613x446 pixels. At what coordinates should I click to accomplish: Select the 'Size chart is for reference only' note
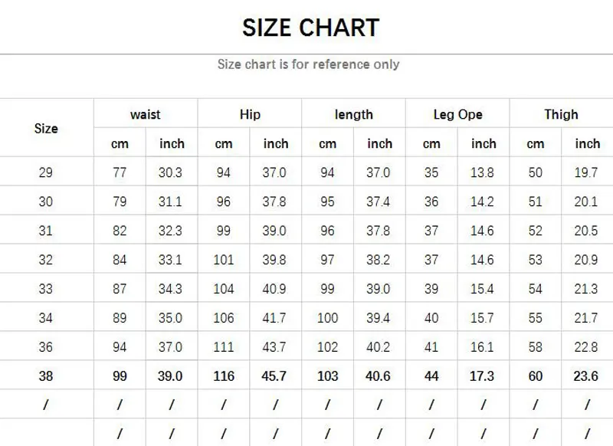[x=308, y=64]
